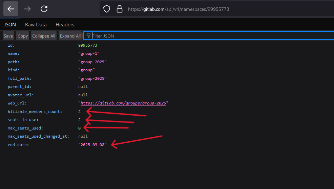Viewport: 334px width, 189px height.
Task: Click the padlock site security icon
Action: click(x=119, y=9)
